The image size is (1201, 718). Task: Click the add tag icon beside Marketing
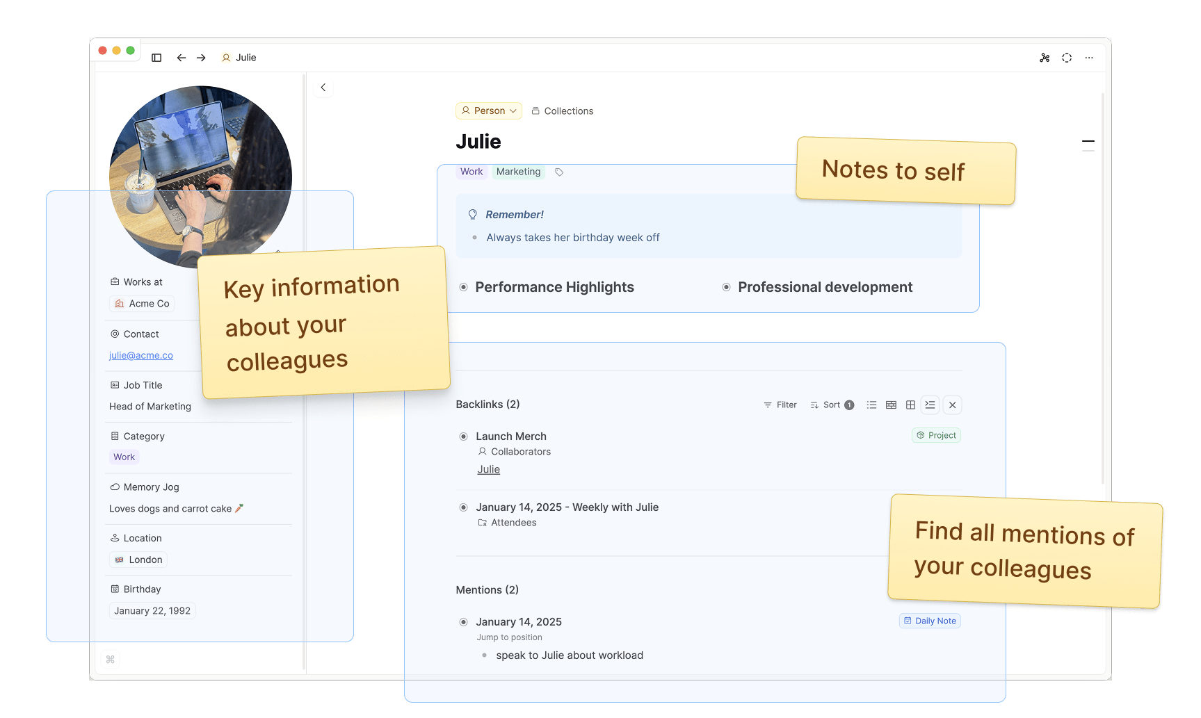559,172
